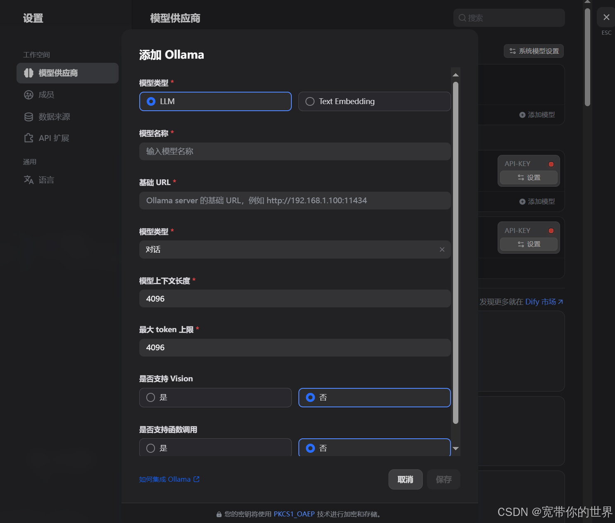Click the 搜索 search field
The height and width of the screenshot is (523, 615).
tap(509, 18)
